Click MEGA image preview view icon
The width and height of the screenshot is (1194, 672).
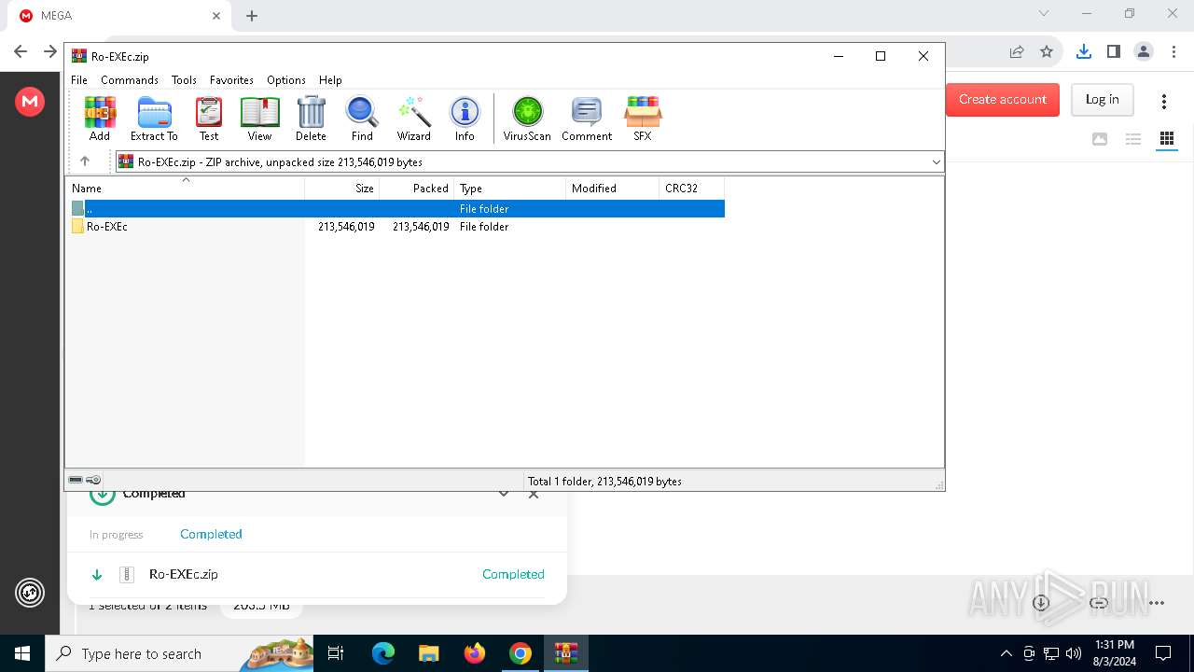1100,139
